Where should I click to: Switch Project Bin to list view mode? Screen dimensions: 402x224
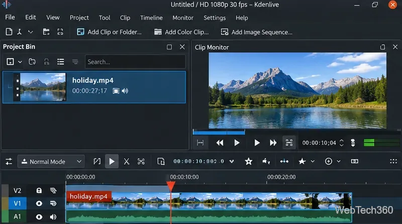click(61, 61)
